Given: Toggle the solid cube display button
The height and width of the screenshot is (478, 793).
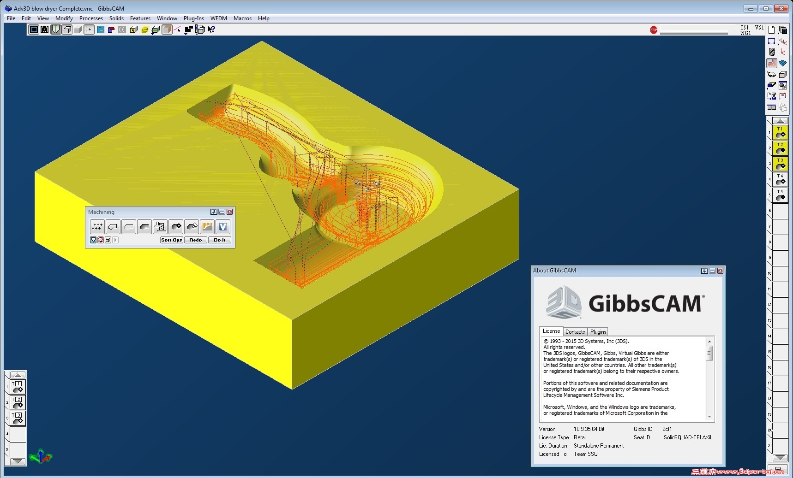Looking at the screenshot, I should click(x=67, y=30).
